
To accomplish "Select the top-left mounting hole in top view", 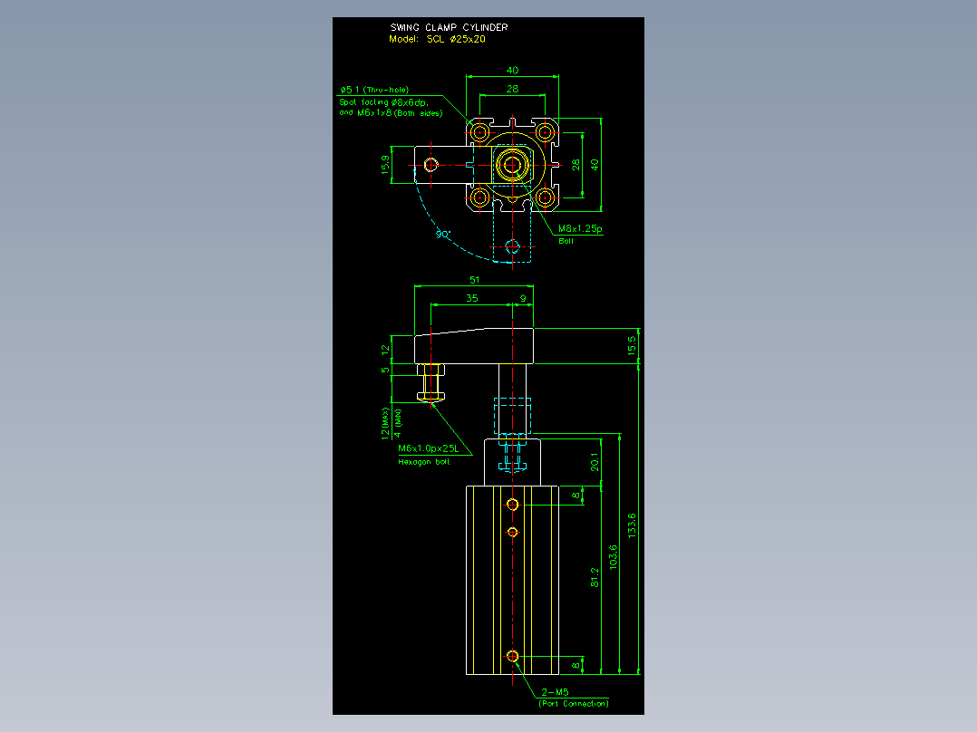I will pos(479,132).
